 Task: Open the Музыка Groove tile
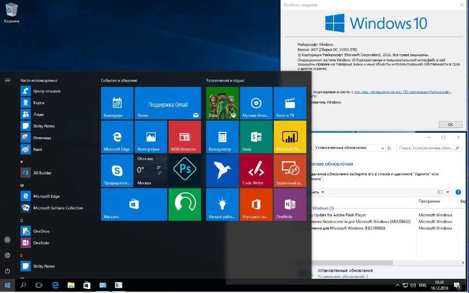[256, 103]
